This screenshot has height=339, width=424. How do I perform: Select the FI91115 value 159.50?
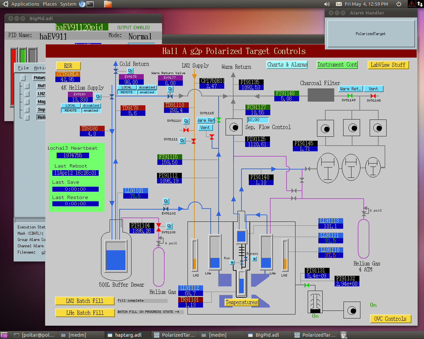(170, 162)
